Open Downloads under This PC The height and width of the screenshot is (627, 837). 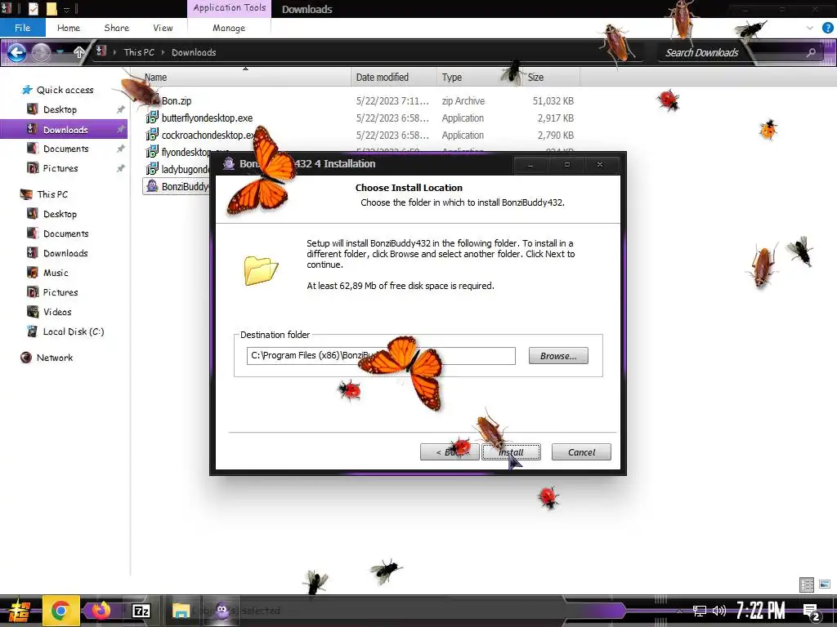(x=65, y=253)
